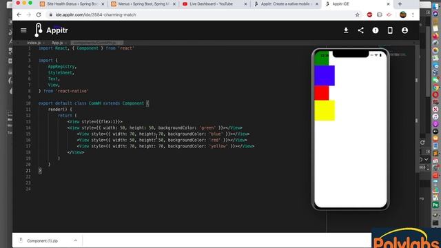Click 'ComWH' class name on line 10
This screenshot has width=441, height=248.
click(x=95, y=103)
